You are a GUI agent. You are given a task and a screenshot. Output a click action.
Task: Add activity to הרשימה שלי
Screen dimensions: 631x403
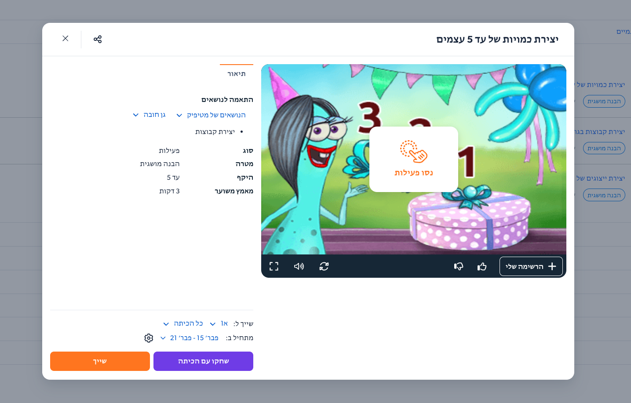tap(531, 266)
